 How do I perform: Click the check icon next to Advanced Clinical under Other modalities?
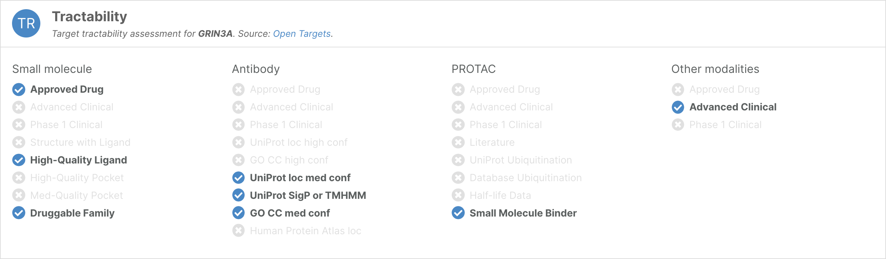pos(678,107)
